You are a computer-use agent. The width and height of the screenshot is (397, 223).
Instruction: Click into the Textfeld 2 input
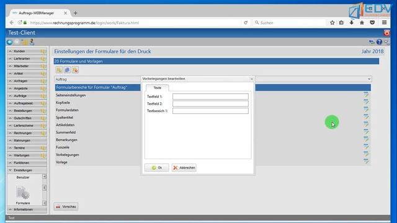click(210, 103)
